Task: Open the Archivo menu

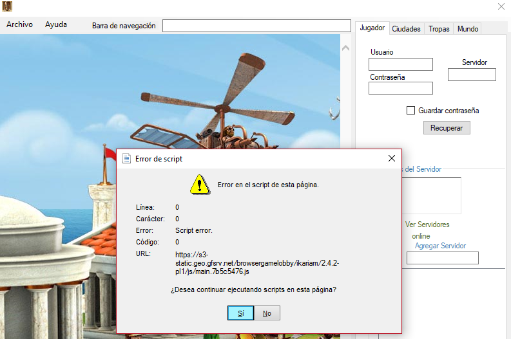Action: 19,24
